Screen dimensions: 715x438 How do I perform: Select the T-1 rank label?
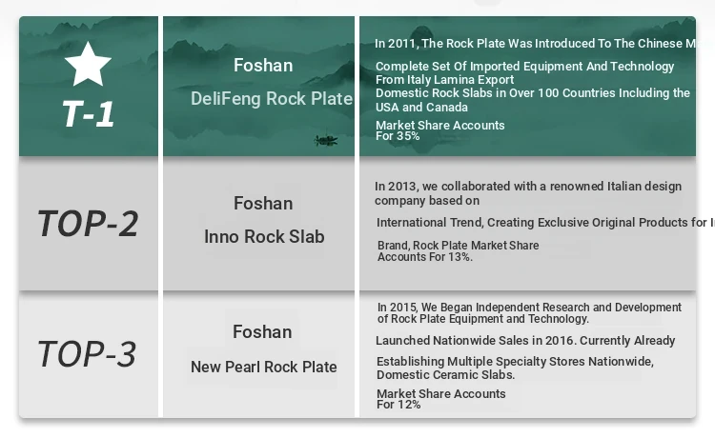click(x=88, y=114)
